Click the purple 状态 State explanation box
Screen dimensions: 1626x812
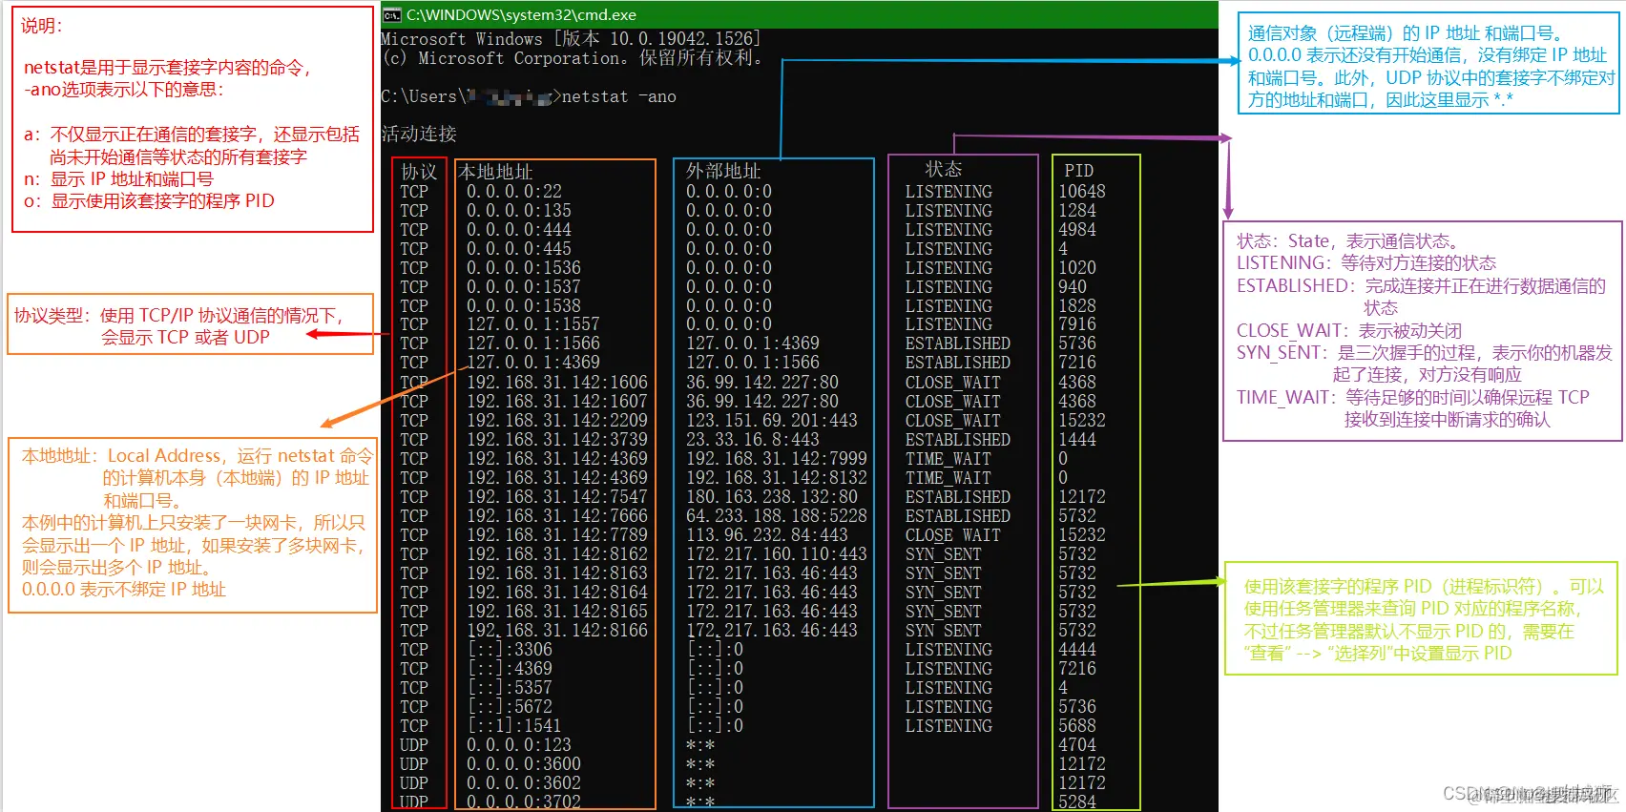tap(1422, 331)
